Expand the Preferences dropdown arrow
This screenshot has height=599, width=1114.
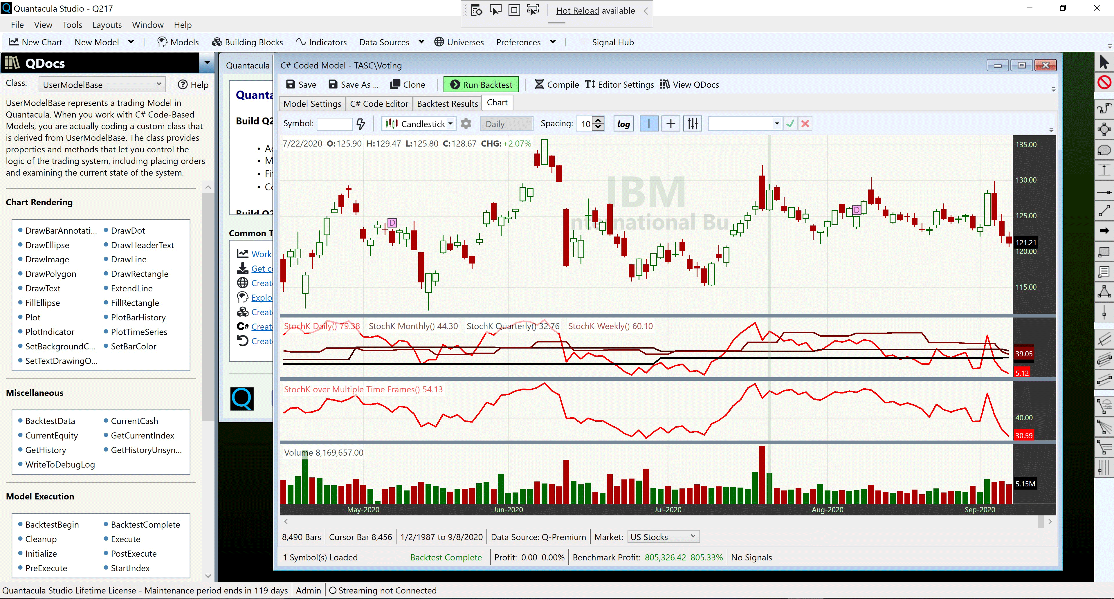553,42
